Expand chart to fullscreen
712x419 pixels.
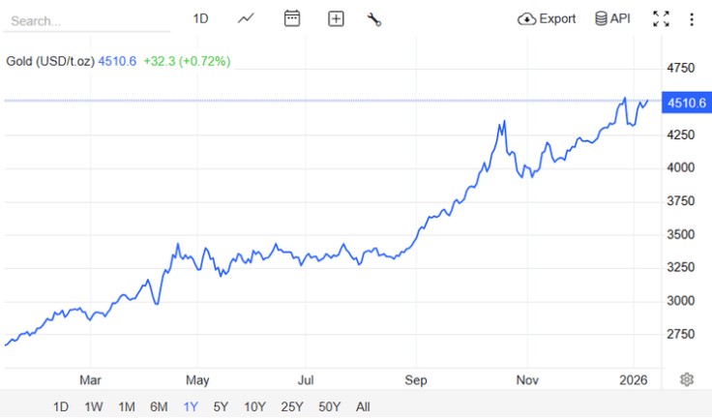click(661, 19)
